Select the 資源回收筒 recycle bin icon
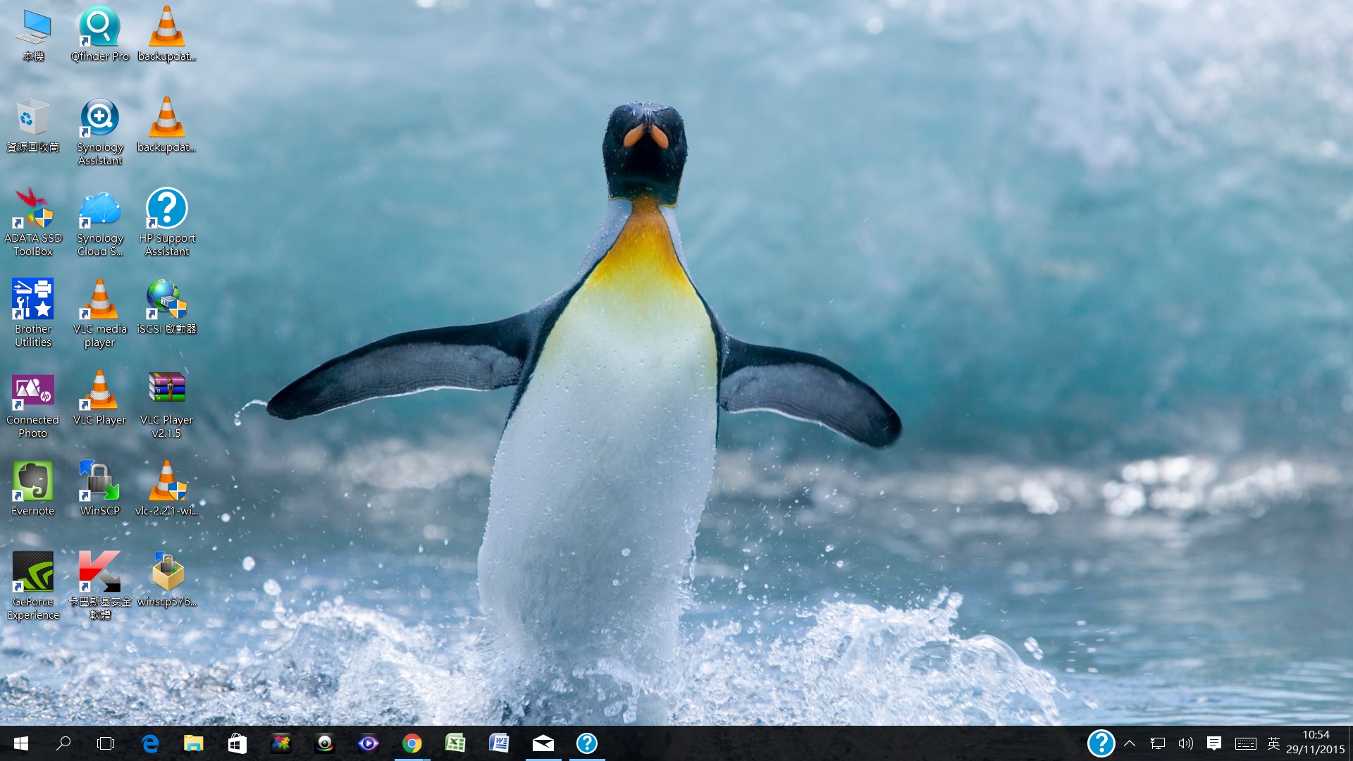 click(x=33, y=125)
